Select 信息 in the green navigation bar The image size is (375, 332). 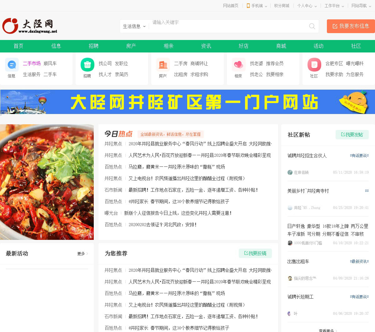point(56,46)
